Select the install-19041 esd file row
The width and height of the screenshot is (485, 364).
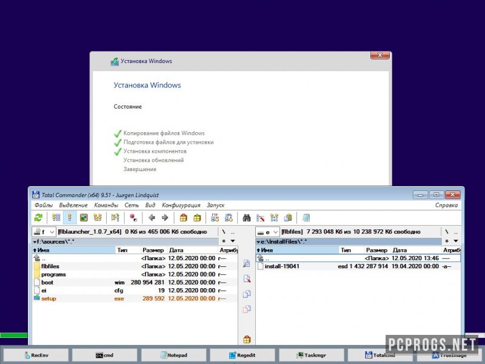coord(358,266)
